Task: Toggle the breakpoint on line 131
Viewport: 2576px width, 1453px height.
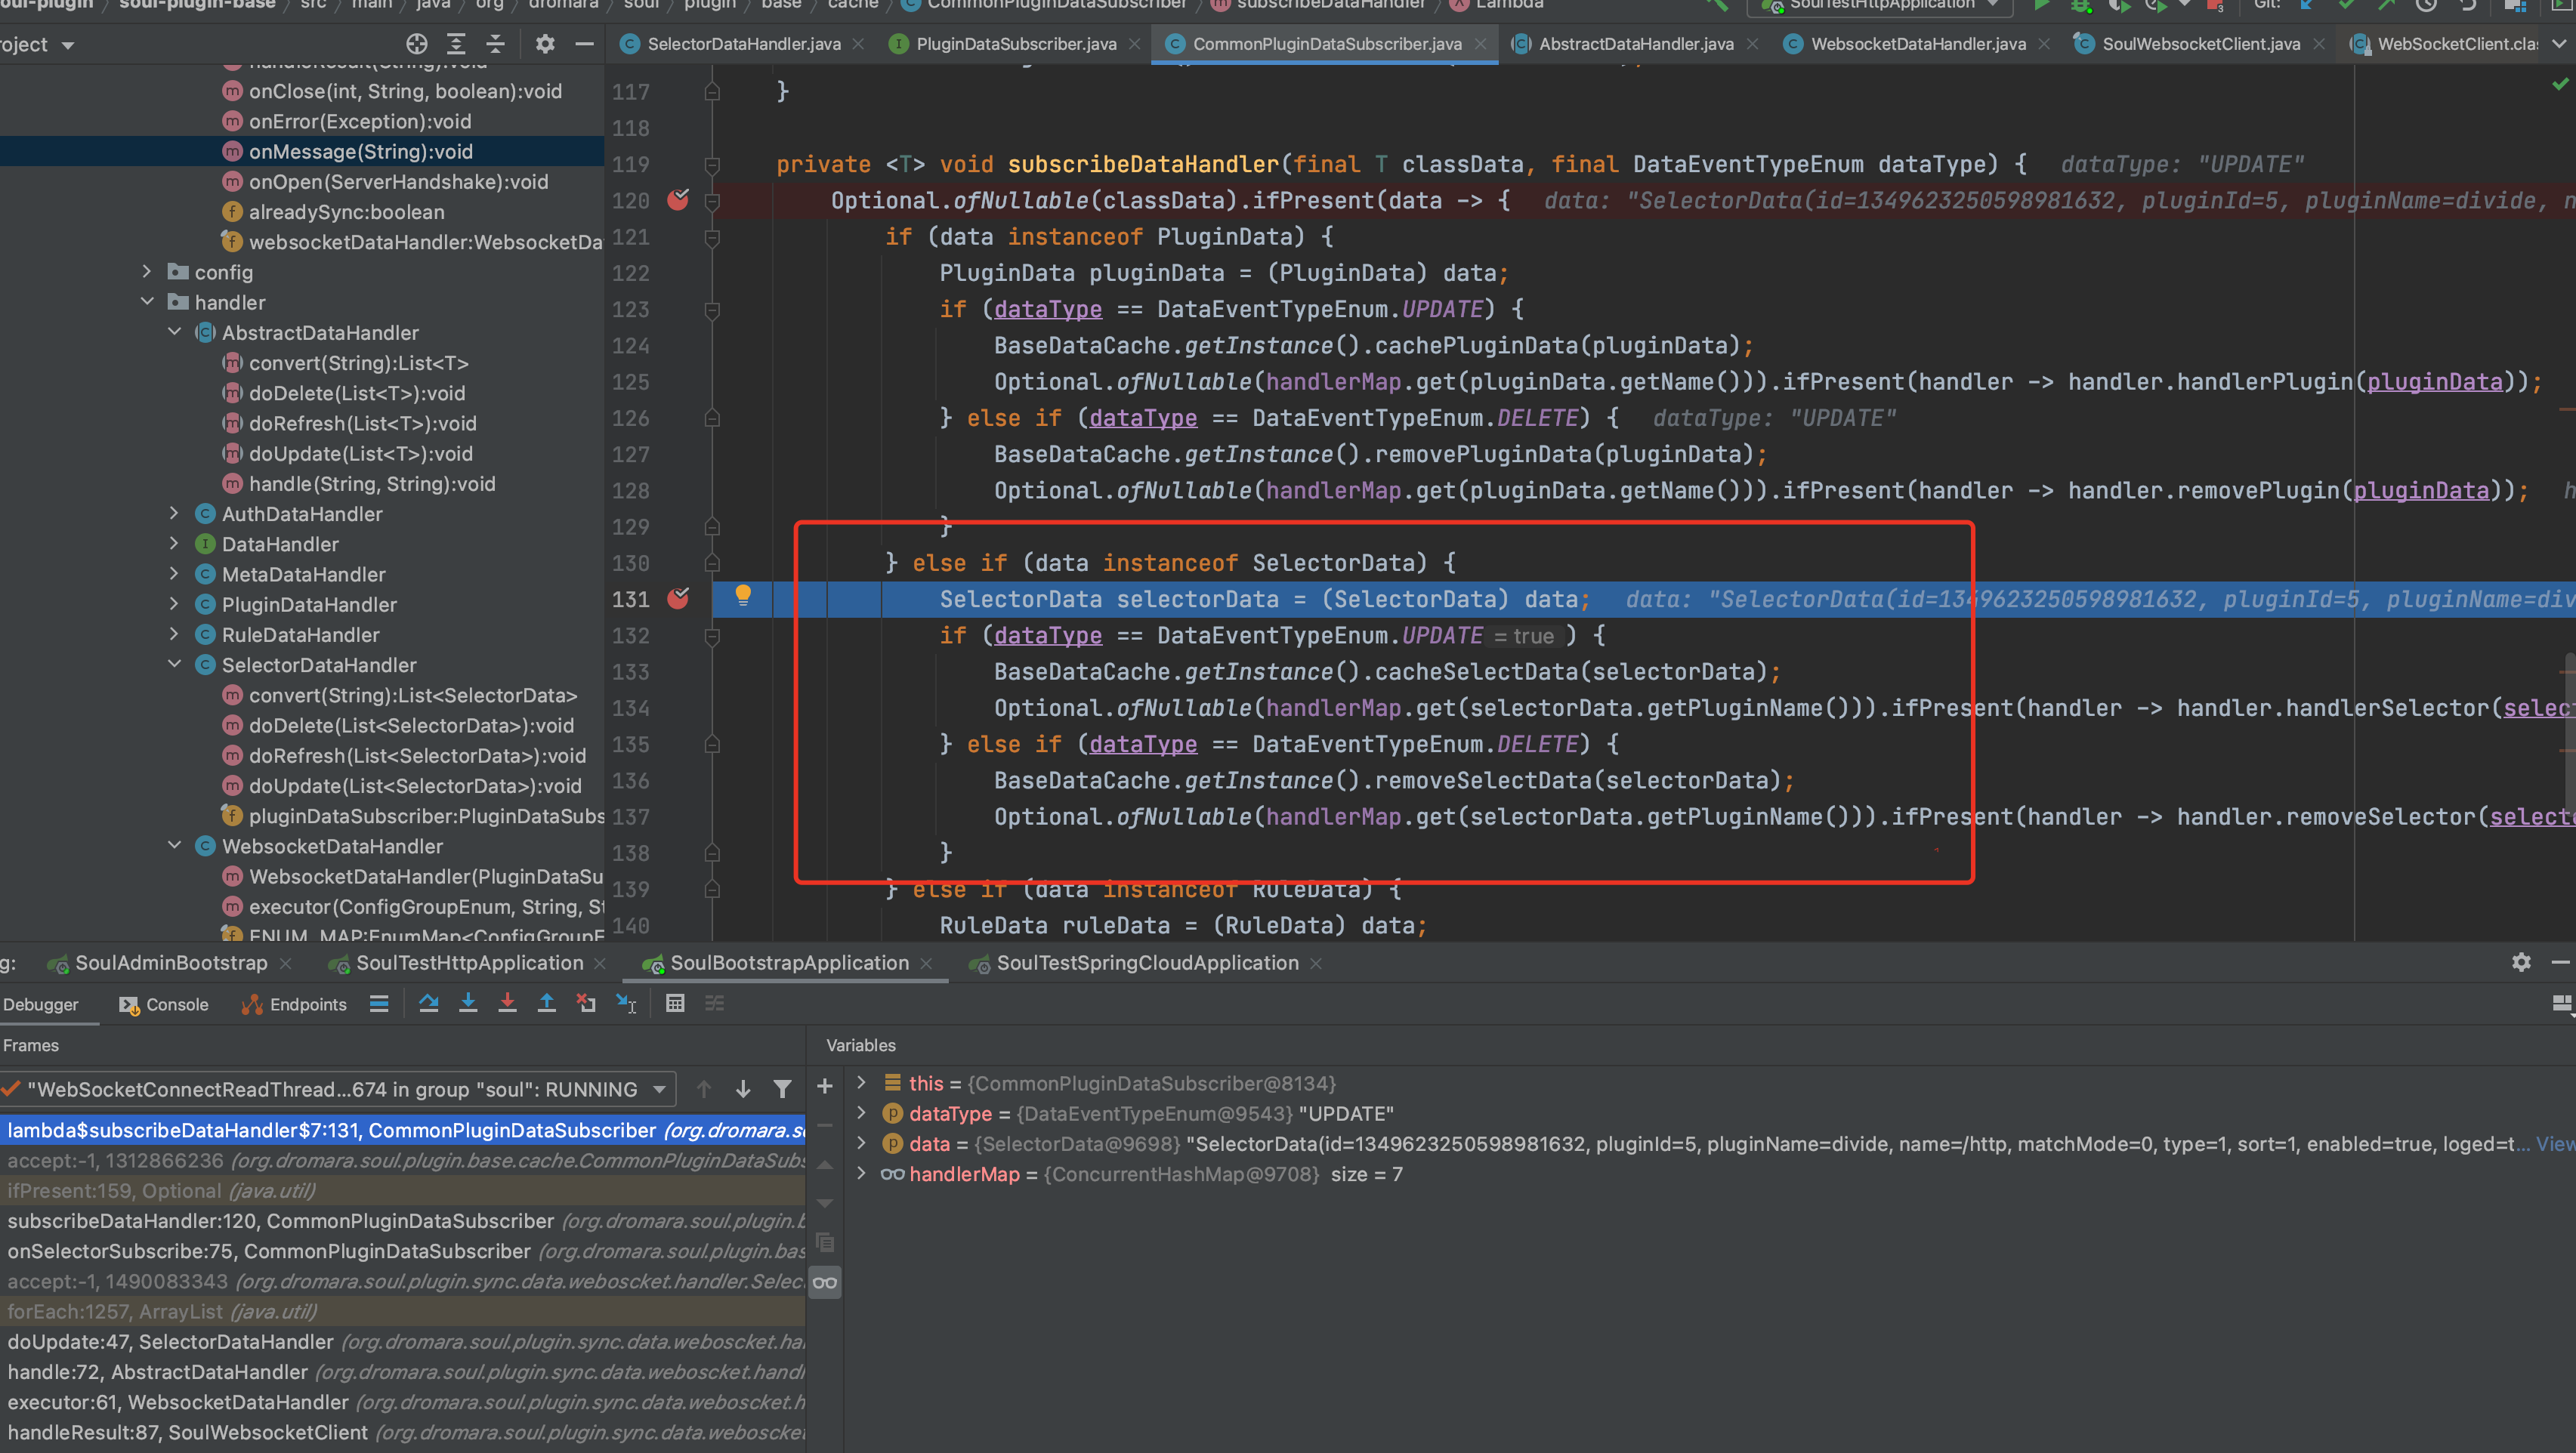Action: pos(678,599)
